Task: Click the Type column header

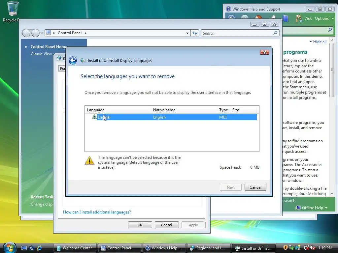Action: pos(223,110)
